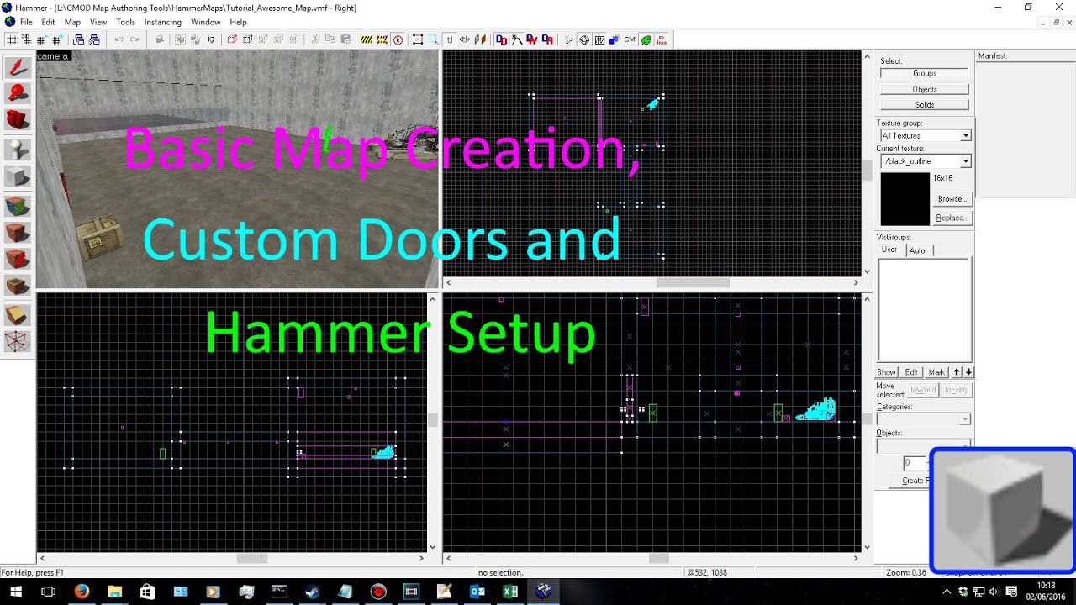Open the View menu

(x=98, y=22)
